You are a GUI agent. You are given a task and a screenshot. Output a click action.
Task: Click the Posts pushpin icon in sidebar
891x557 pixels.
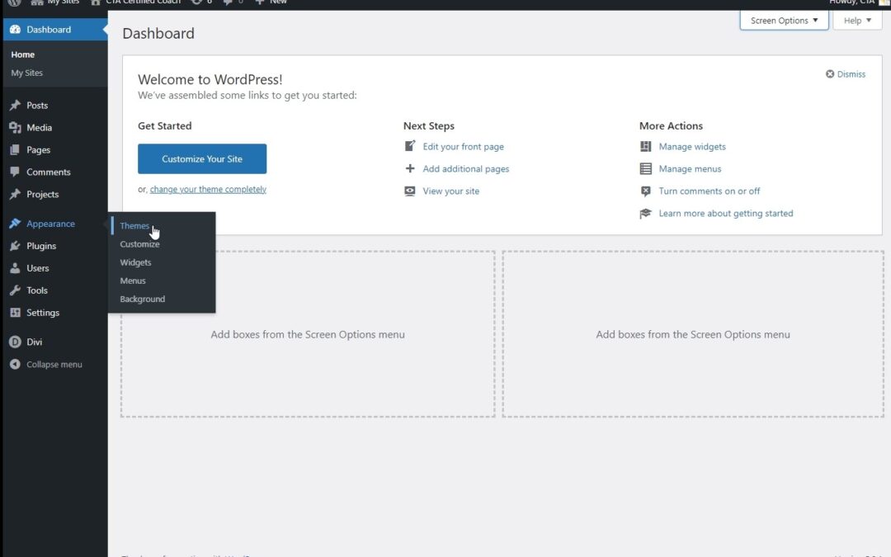[15, 106]
